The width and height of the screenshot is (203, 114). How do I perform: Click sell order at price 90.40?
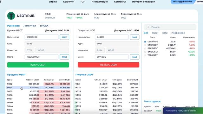pyautogui.click(x=38, y=103)
